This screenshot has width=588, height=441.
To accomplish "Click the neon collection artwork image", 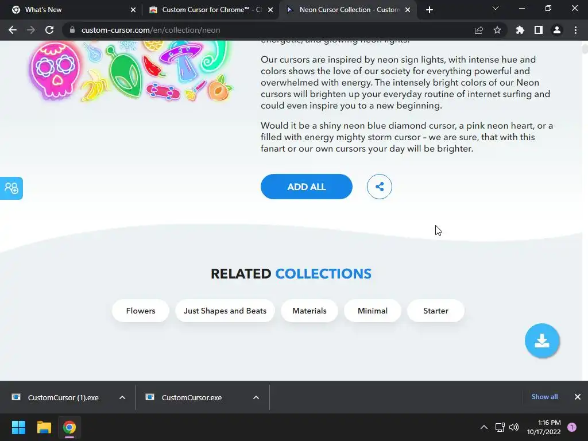I will [130, 71].
